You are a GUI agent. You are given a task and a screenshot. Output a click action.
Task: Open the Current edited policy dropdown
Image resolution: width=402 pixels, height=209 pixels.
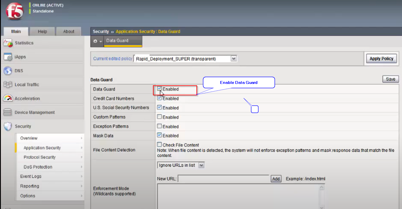185,59
